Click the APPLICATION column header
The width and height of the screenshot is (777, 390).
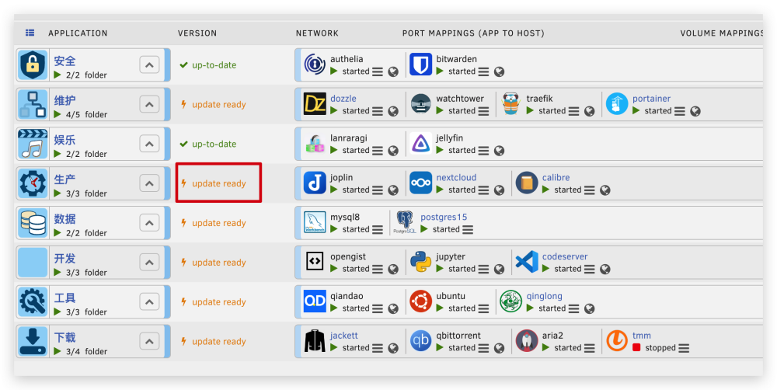pos(78,33)
